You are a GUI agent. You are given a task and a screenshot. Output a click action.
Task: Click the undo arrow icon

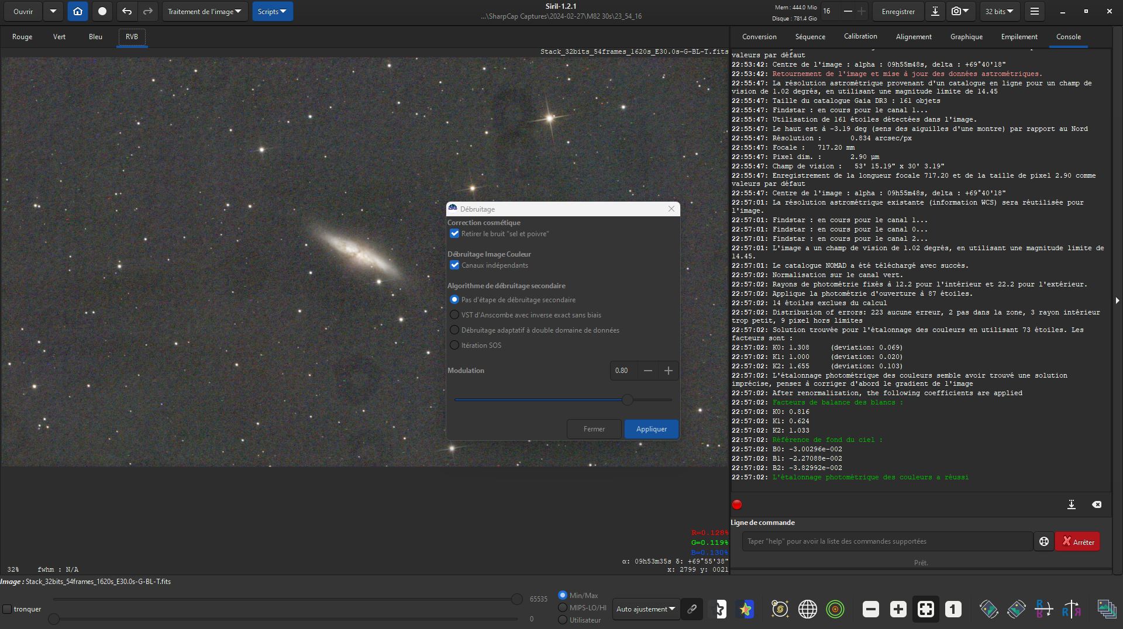127,11
